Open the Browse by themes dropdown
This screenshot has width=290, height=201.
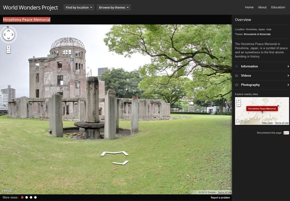[x=114, y=7]
